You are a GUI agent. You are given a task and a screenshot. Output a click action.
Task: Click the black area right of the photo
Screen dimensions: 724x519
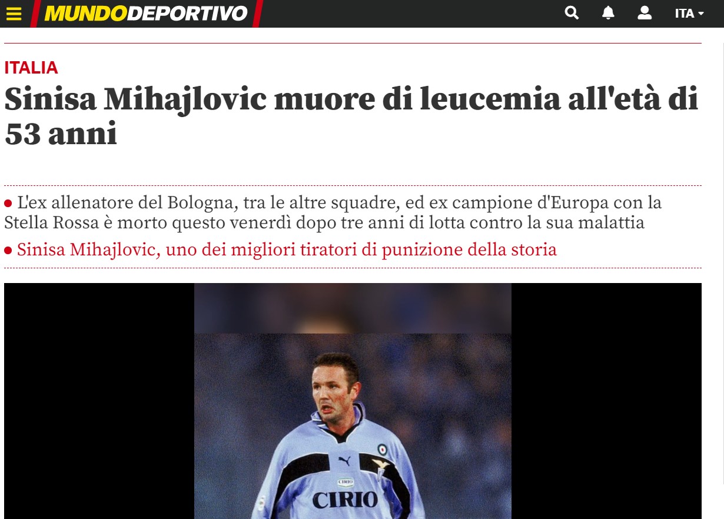[606, 401]
